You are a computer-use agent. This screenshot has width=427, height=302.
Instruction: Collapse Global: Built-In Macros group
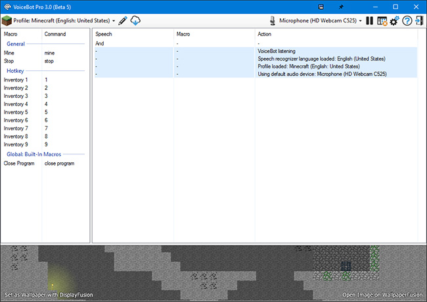(34, 154)
